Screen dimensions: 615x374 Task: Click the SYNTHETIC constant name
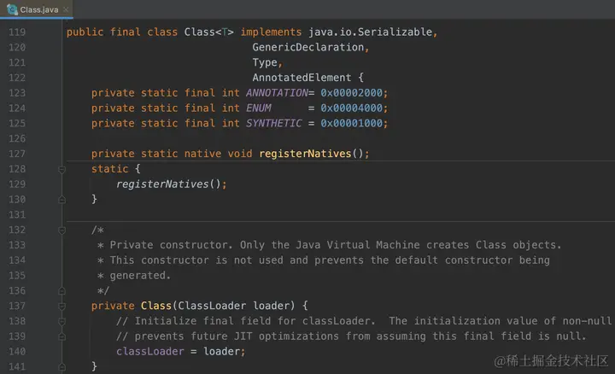click(274, 123)
